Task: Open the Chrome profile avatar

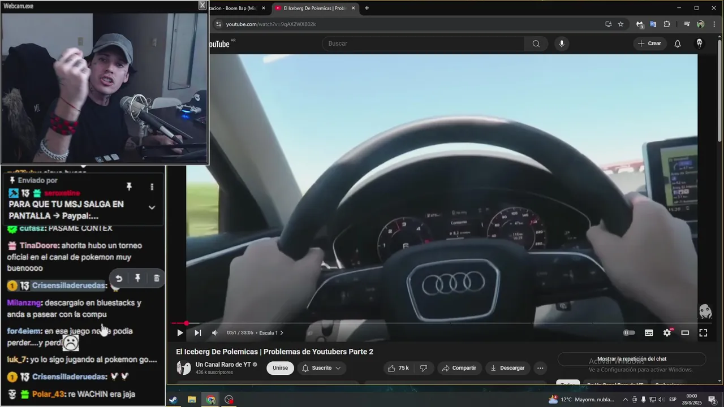Action: (700, 24)
